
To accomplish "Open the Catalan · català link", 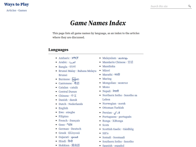I will pyautogui.click(x=68, y=87).
